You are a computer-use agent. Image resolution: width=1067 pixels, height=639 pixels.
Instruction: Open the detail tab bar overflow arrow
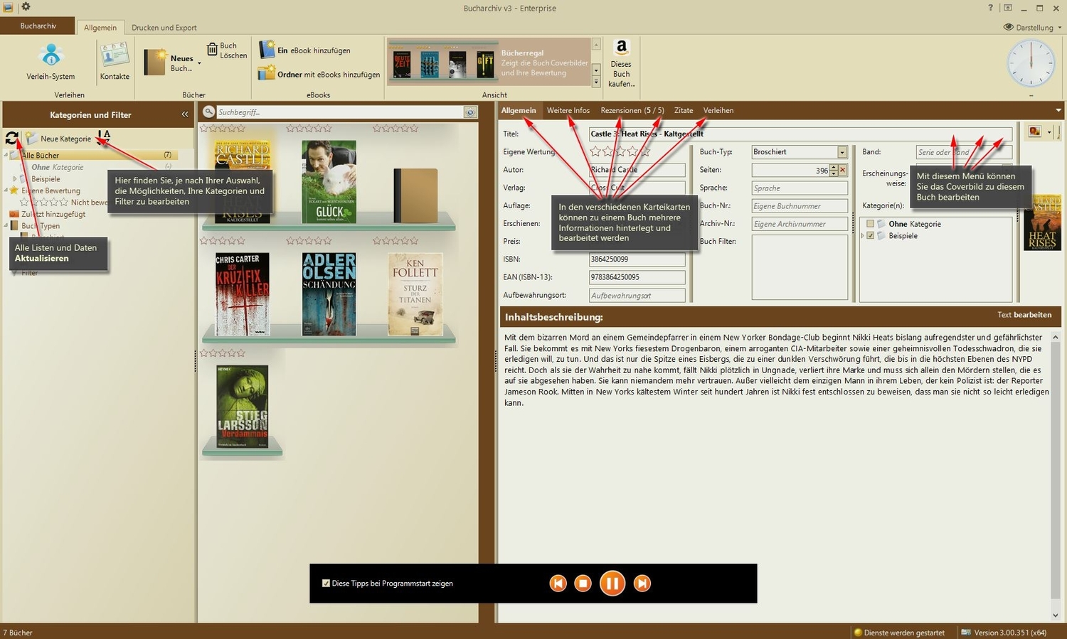point(1058,110)
